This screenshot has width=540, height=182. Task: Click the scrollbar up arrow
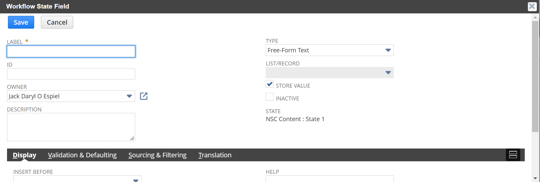[535, 17]
